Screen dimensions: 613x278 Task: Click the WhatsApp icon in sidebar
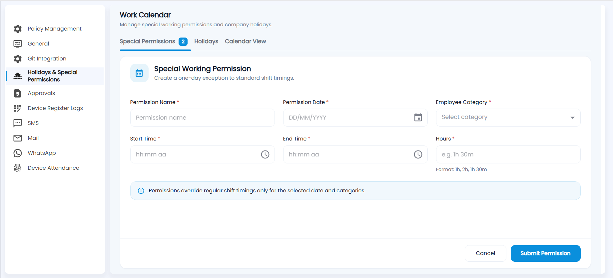coord(18,153)
